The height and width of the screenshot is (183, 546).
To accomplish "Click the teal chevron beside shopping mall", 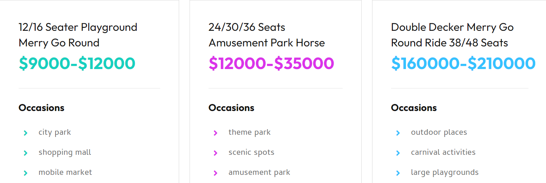I will coord(25,153).
